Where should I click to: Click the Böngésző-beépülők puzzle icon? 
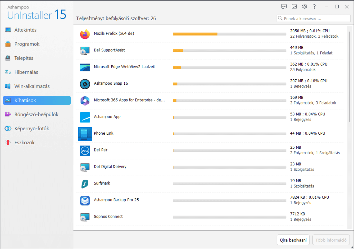tap(8, 114)
